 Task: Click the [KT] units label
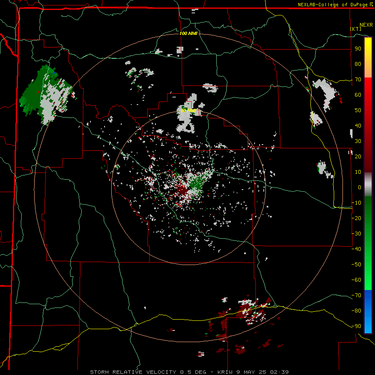click(356, 29)
